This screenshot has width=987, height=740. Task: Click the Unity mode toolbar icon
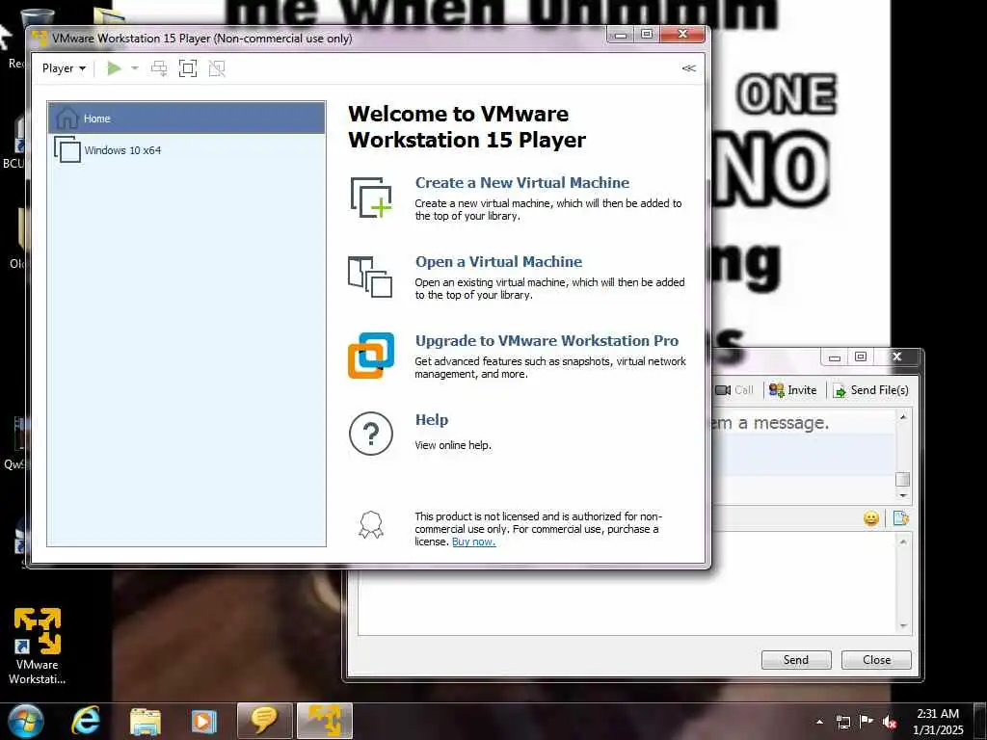point(217,68)
